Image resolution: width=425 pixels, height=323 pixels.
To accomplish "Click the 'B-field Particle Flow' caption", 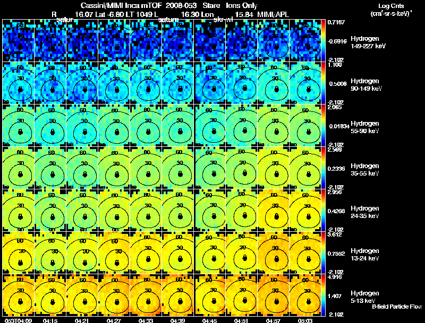I will coord(397,307).
